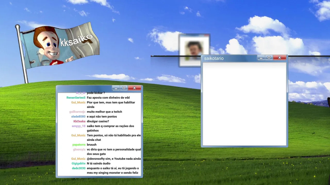Maximize the saikotario window
Image resolution: width=330 pixels, height=185 pixels.
click(269, 58)
